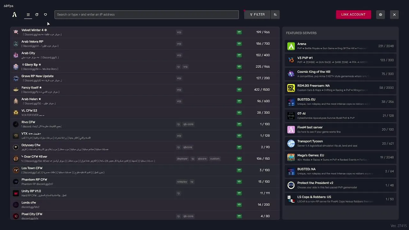Viewport: 409px width, 230px height.
Task: Open the server list tab icon
Action: [28, 15]
